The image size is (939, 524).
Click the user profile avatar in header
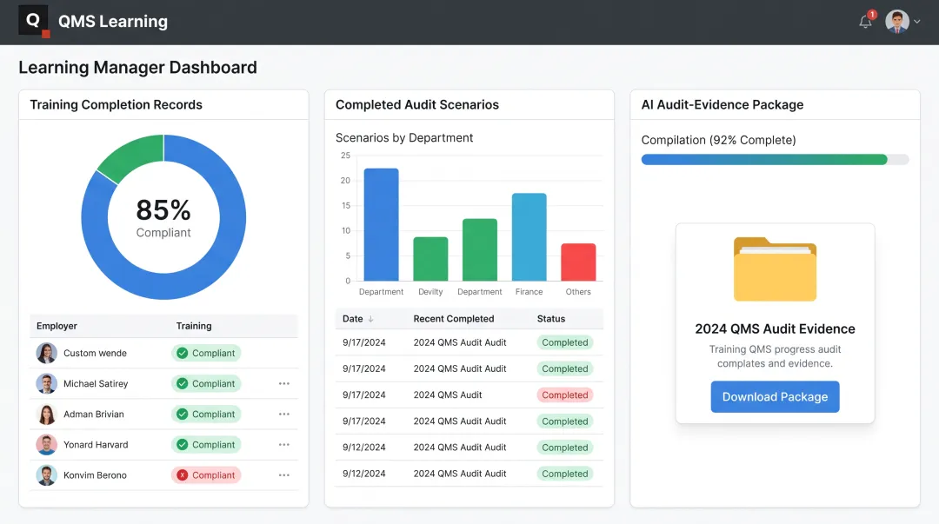click(x=897, y=22)
